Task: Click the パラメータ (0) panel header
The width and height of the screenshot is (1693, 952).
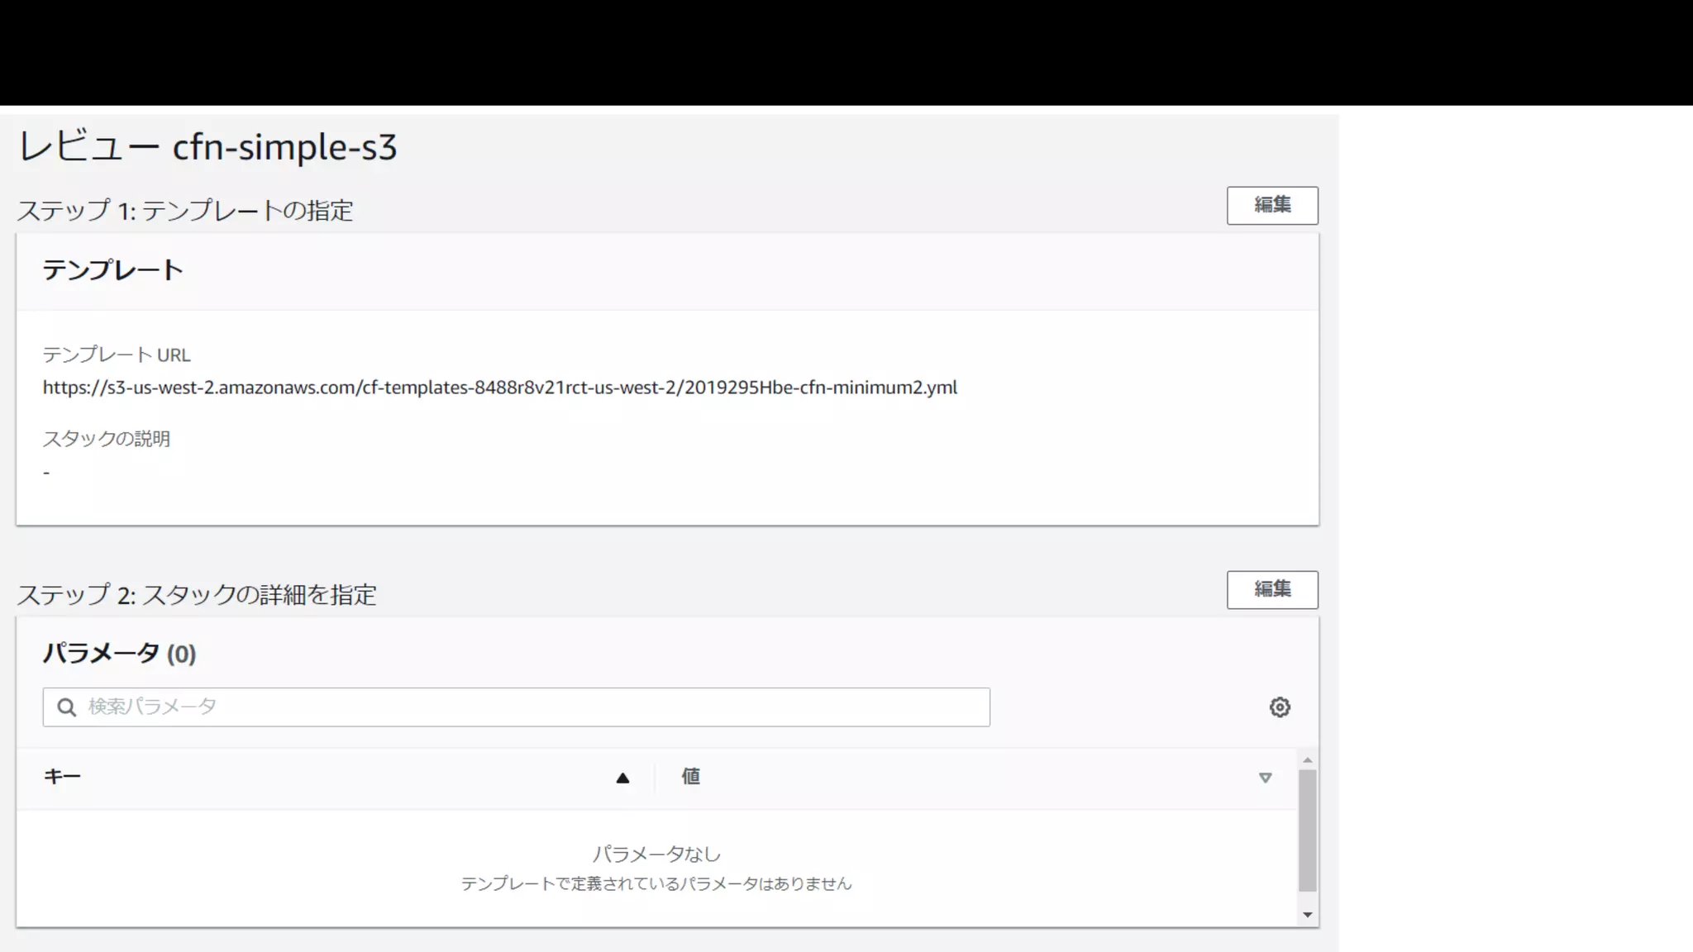Action: [119, 654]
